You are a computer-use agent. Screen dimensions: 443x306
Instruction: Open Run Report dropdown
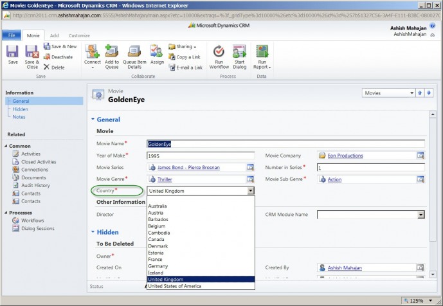click(262, 57)
